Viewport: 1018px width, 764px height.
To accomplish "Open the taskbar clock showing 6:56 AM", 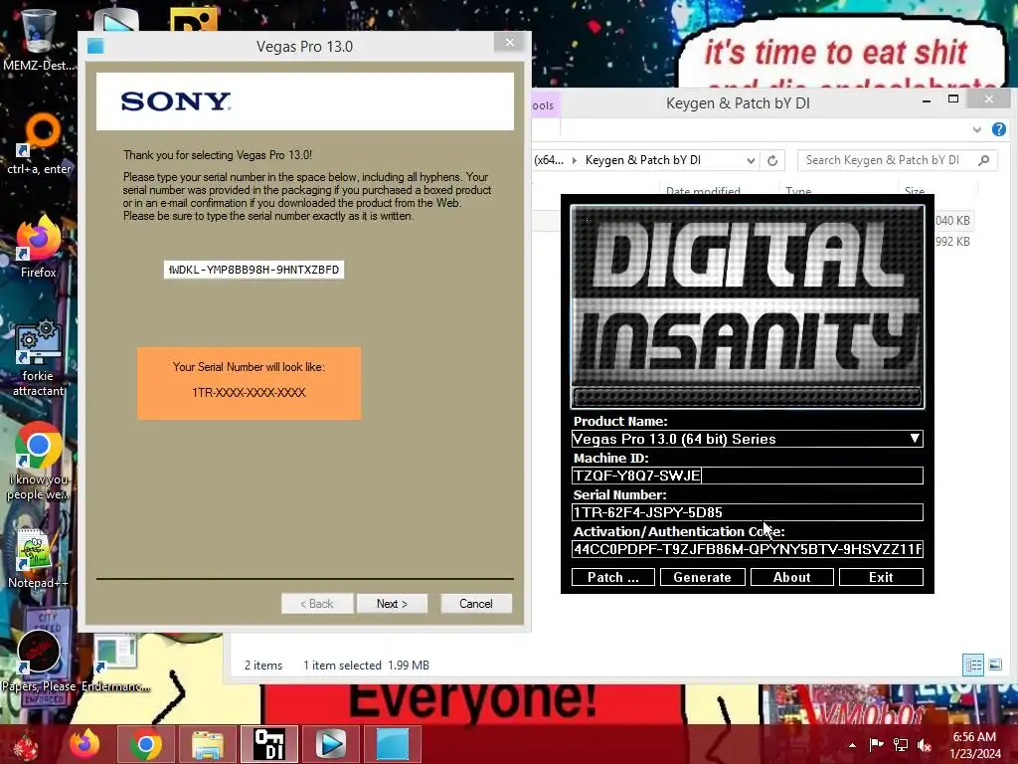I will [x=975, y=745].
